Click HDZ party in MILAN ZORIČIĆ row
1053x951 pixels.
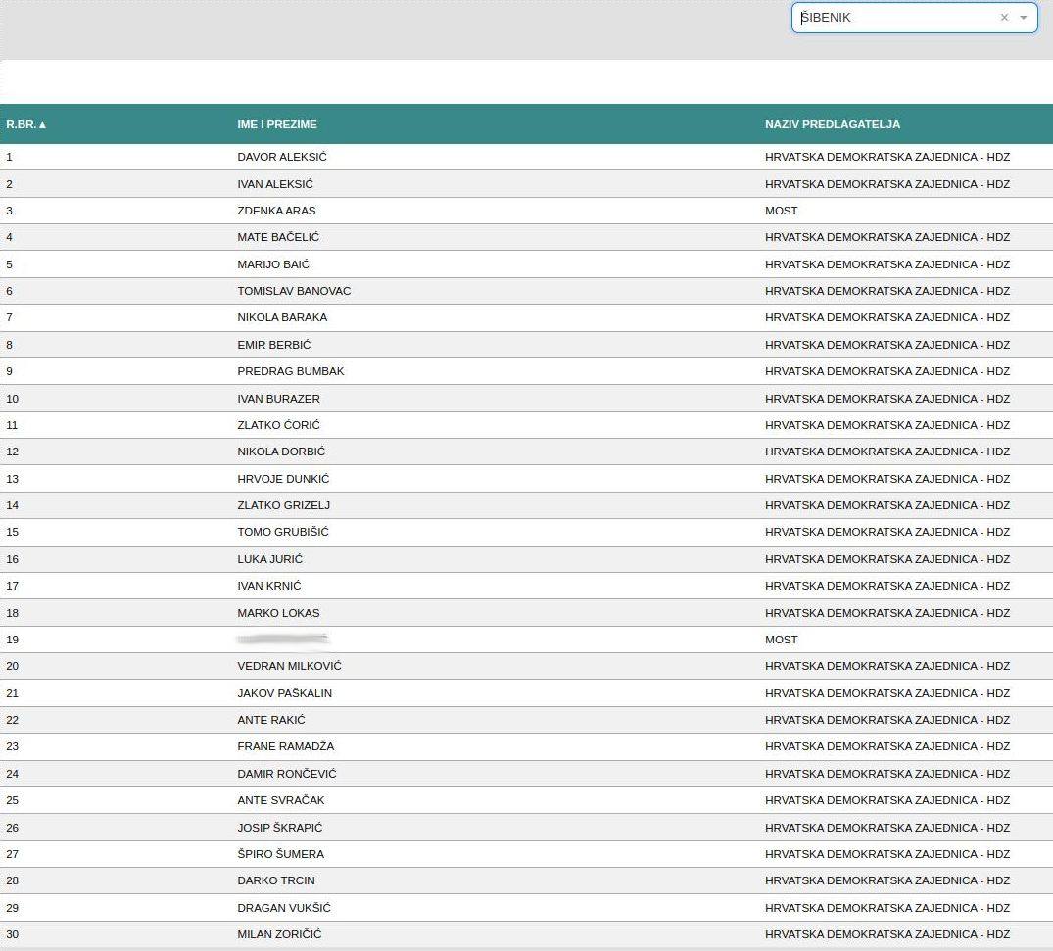point(887,934)
